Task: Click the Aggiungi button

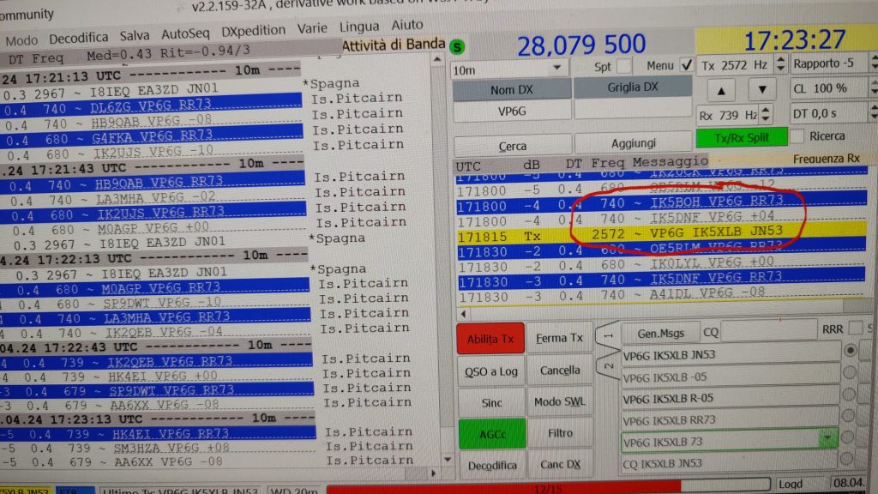Action: (634, 143)
